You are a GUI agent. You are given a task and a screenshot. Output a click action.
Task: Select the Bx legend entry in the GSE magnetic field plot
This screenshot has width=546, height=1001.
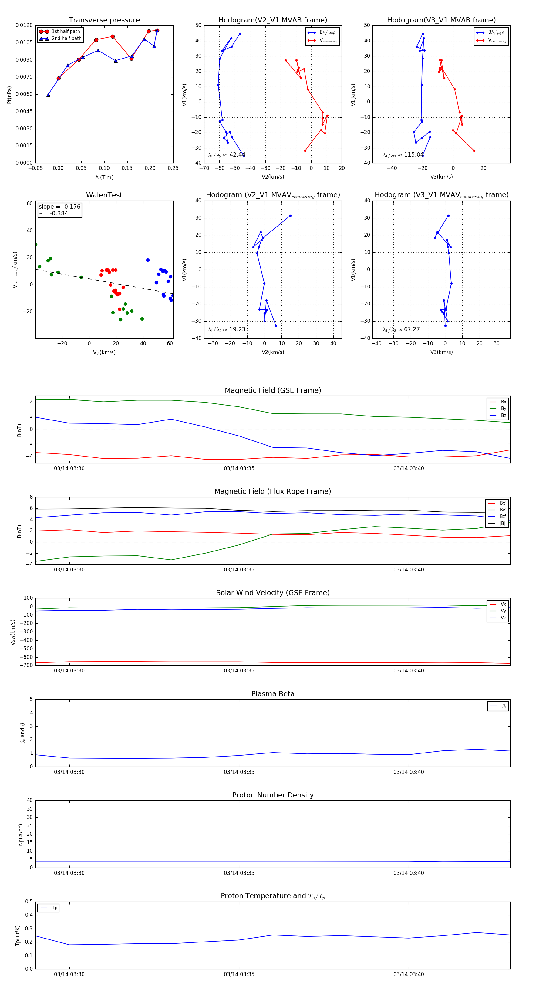click(498, 402)
